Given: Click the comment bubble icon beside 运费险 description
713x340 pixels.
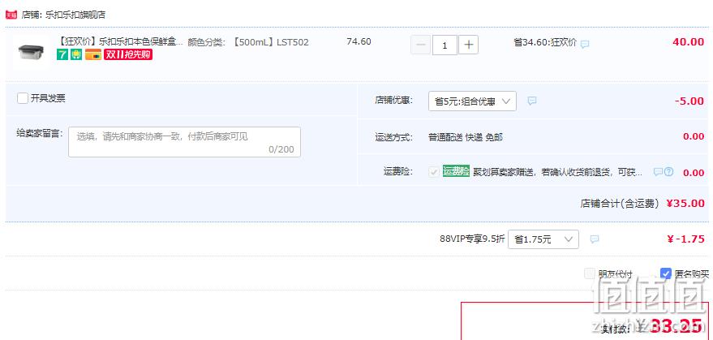Looking at the screenshot, I should [658, 172].
